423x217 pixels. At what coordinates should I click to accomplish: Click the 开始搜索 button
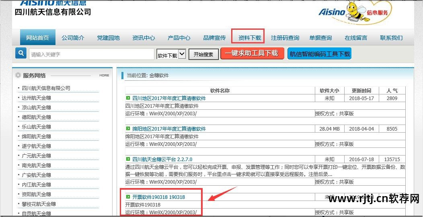pos(203,54)
